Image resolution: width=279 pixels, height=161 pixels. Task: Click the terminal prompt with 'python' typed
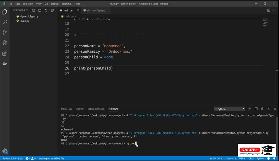98,144
